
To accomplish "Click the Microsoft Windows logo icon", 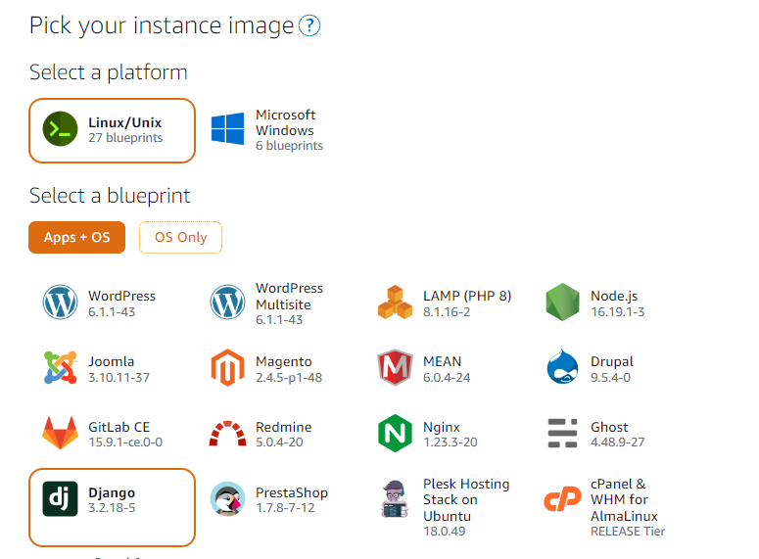I will point(227,129).
